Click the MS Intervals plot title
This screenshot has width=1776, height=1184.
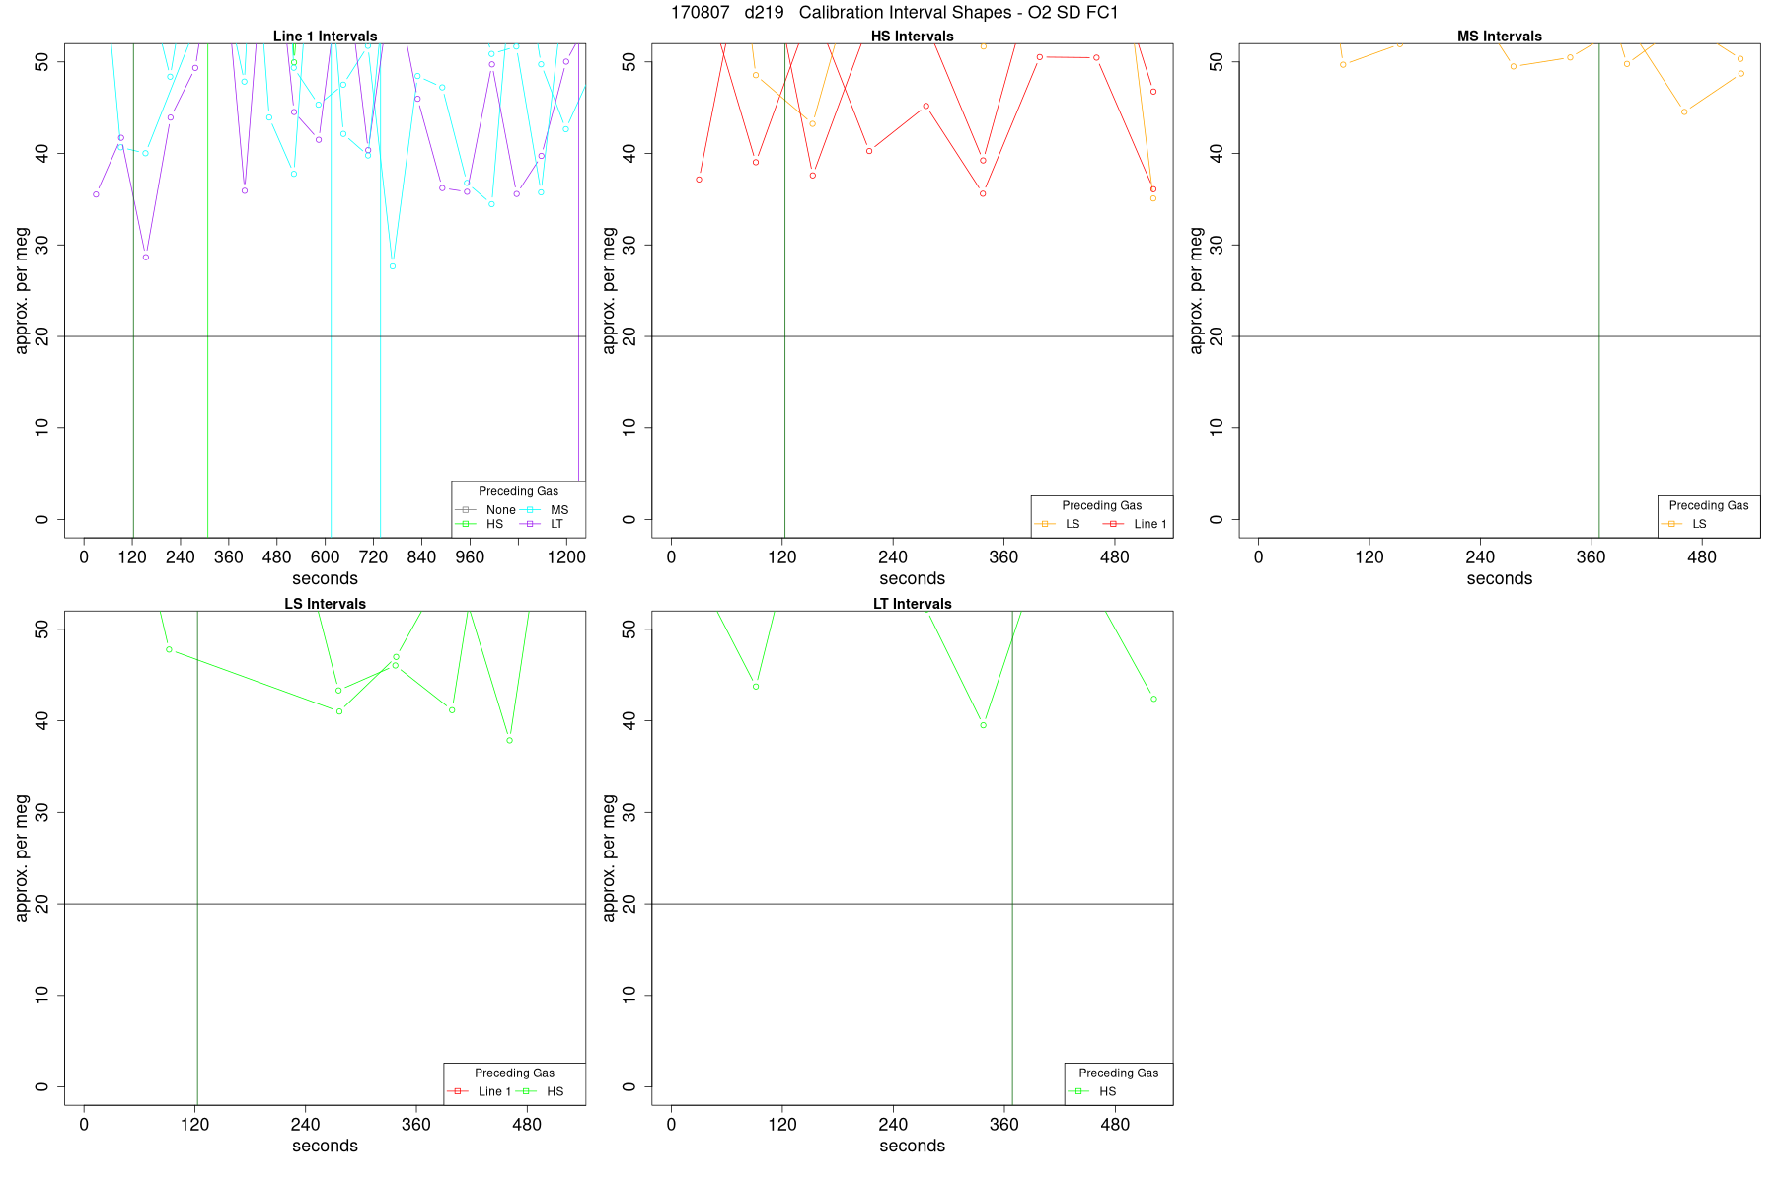pyautogui.click(x=1500, y=37)
